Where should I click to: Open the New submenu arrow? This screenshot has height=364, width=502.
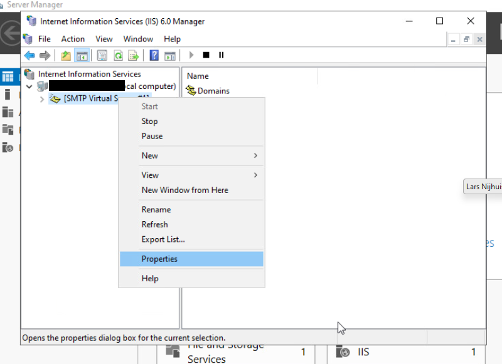tap(255, 155)
